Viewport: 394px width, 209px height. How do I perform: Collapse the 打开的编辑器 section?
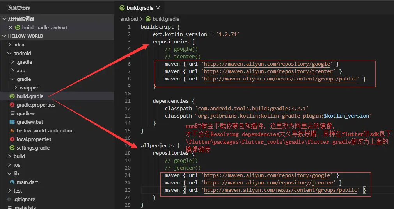pyautogui.click(x=4, y=19)
